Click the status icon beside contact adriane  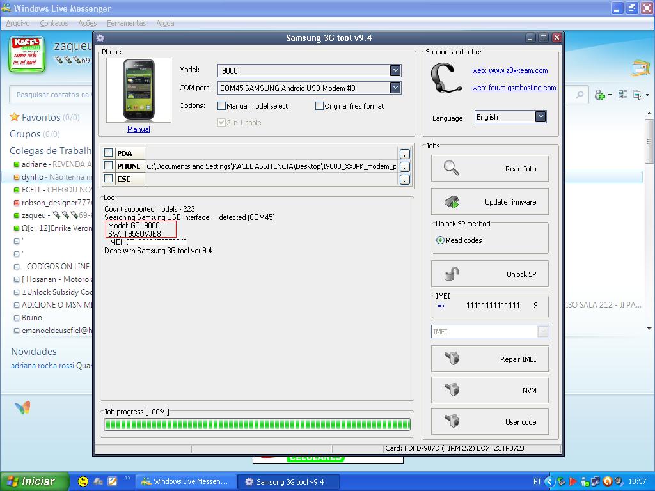pos(16,164)
